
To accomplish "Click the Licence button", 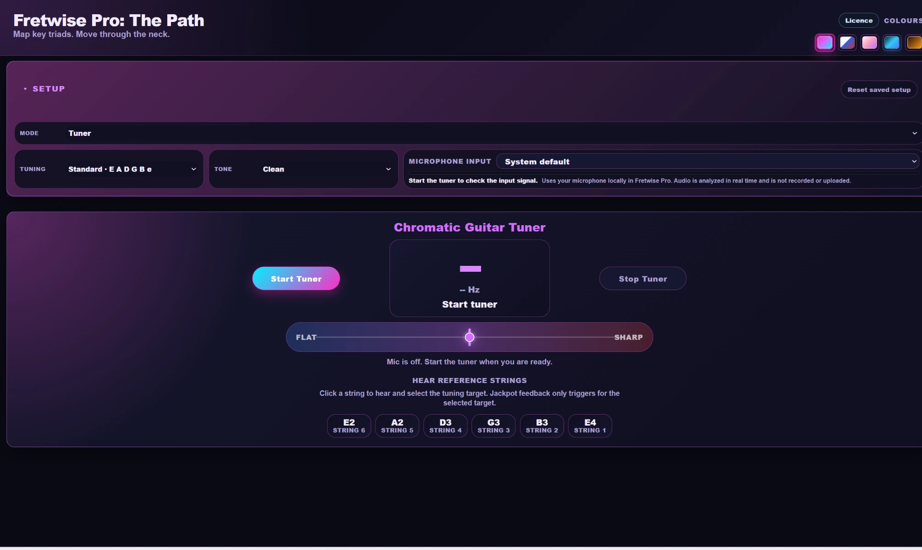I will 859,21.
